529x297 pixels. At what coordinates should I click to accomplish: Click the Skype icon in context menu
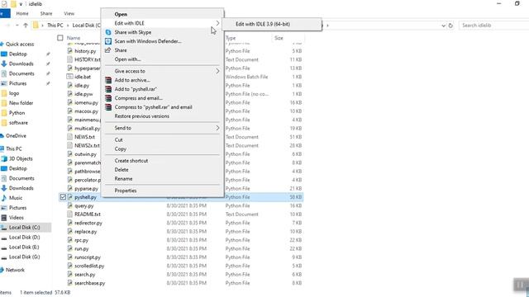tap(108, 32)
